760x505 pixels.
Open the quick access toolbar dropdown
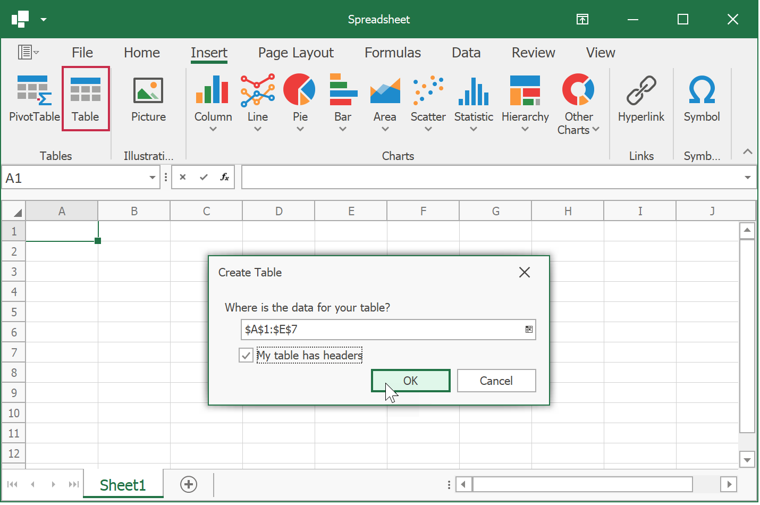[44, 20]
